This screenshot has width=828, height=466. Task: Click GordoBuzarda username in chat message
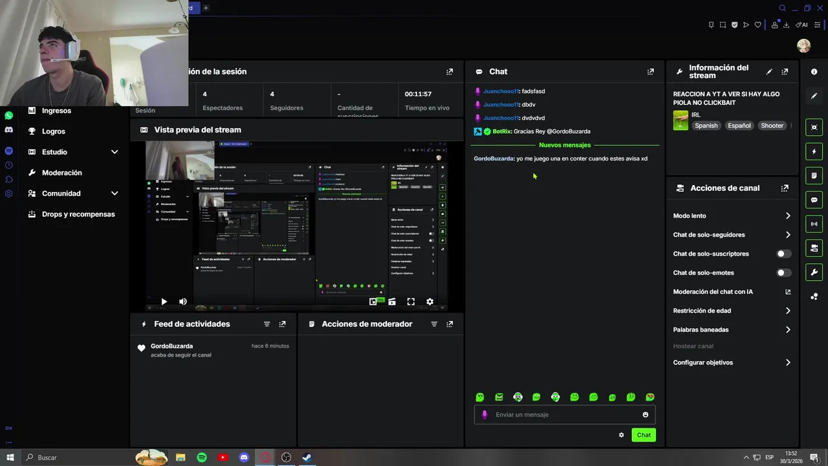[494, 159]
